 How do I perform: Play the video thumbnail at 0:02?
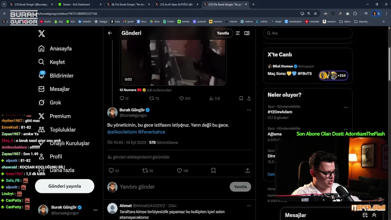point(173,62)
